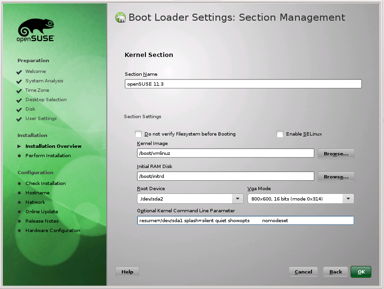
Task: Click into the Initial RAM Disk field
Action: coord(225,176)
